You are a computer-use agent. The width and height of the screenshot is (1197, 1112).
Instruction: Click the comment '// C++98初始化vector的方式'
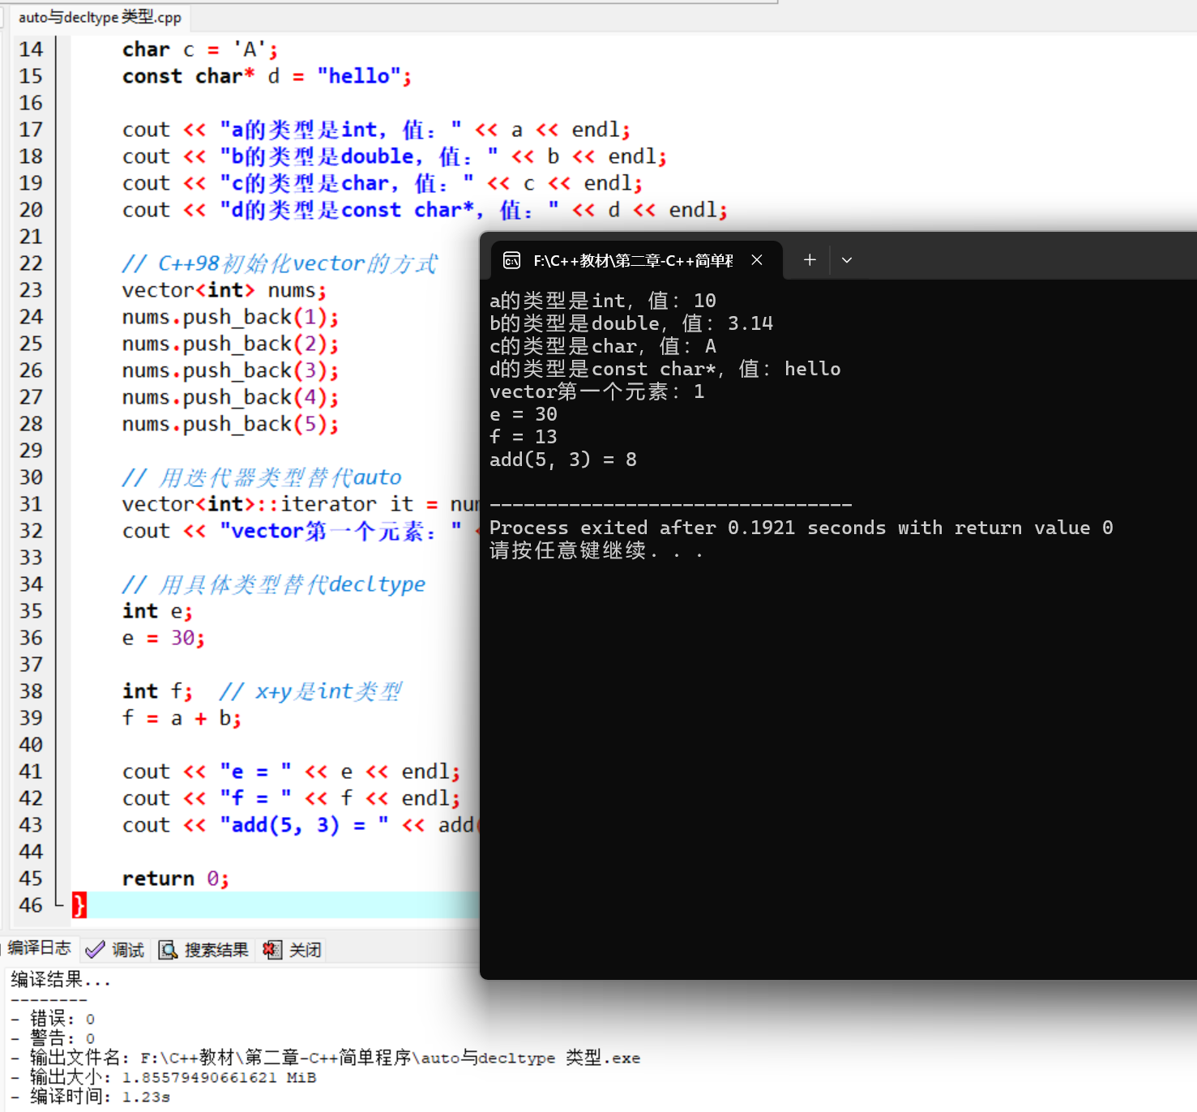point(280,263)
